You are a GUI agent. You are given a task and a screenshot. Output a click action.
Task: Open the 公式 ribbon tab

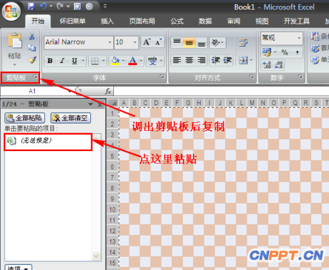177,21
